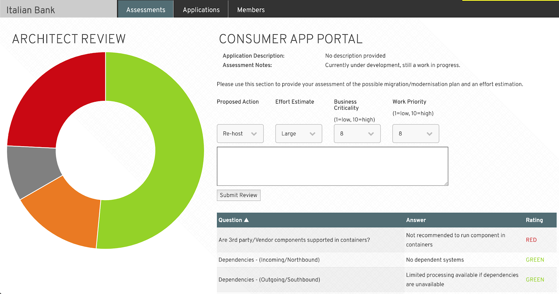Click inside the review comments text area
The height and width of the screenshot is (294, 559).
[332, 166]
